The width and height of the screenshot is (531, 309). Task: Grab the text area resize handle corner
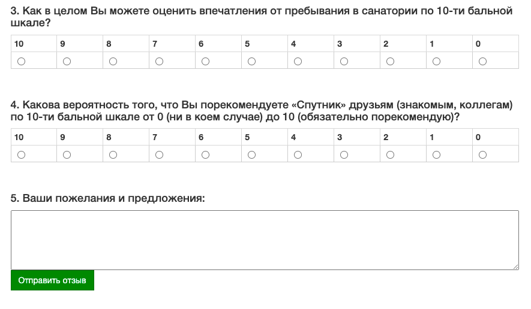515,266
